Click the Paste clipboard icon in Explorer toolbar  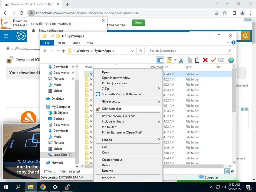197,60
